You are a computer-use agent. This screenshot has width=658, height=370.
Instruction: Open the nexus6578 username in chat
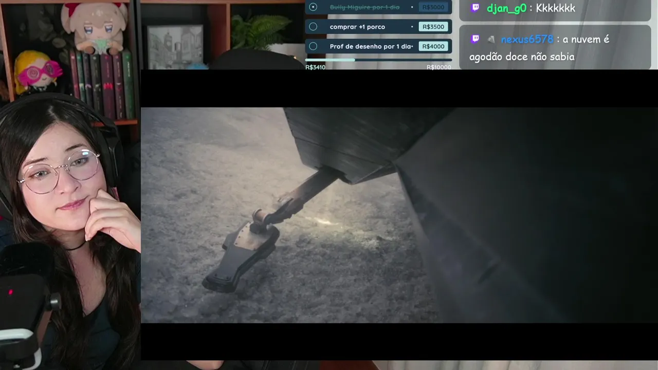[x=527, y=39]
